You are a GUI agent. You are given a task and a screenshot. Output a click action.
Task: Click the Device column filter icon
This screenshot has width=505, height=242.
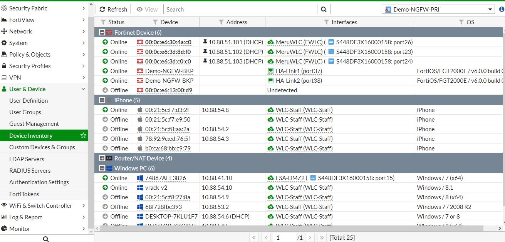[x=155, y=22]
